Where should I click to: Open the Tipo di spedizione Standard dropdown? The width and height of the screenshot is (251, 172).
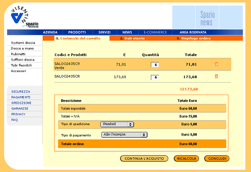tap(117, 124)
